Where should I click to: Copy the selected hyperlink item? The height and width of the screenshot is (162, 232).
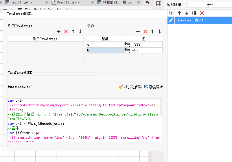click(172, 13)
